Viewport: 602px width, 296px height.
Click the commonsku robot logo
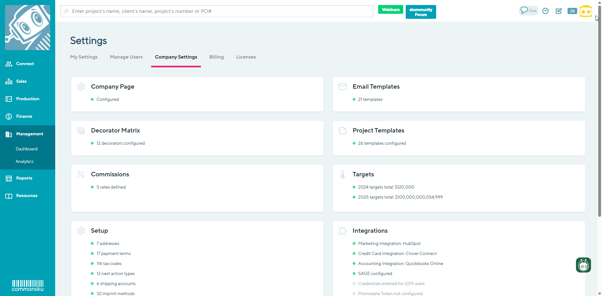pyautogui.click(x=28, y=28)
